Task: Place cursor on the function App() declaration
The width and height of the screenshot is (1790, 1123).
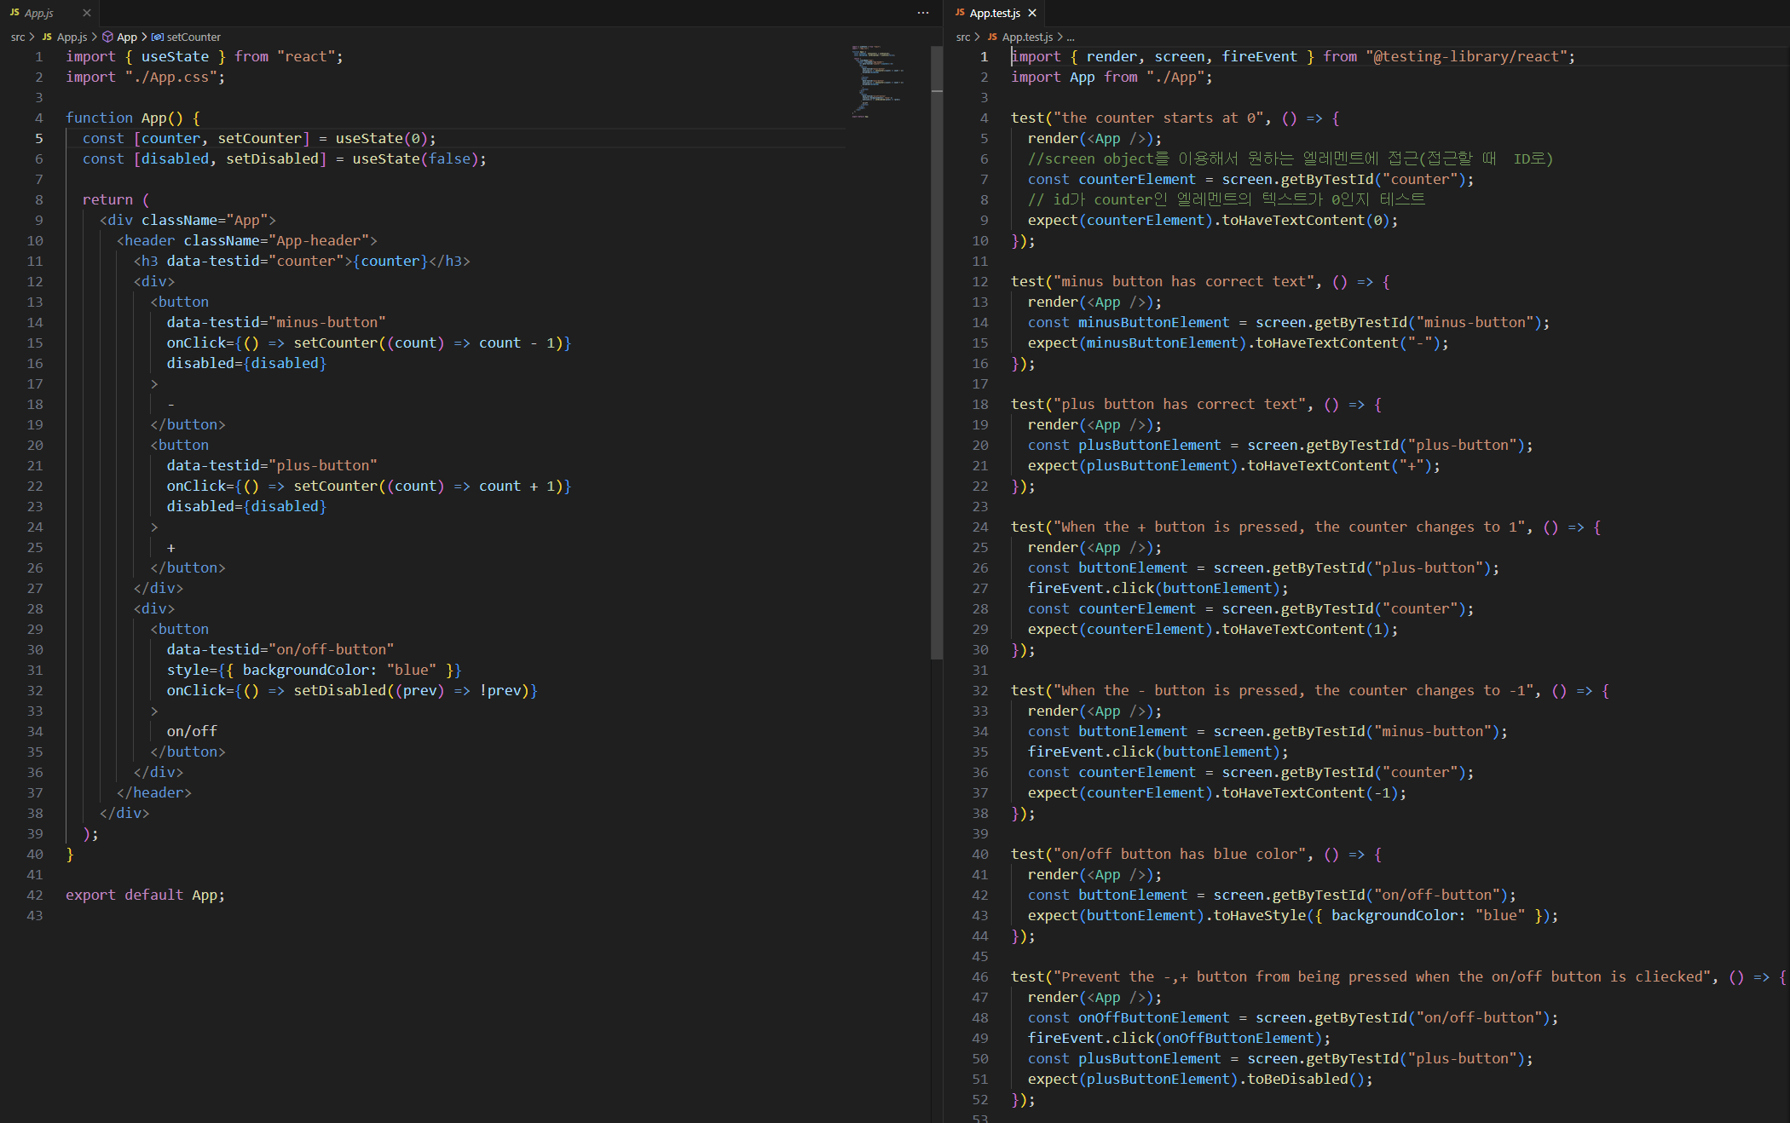Action: click(x=133, y=118)
